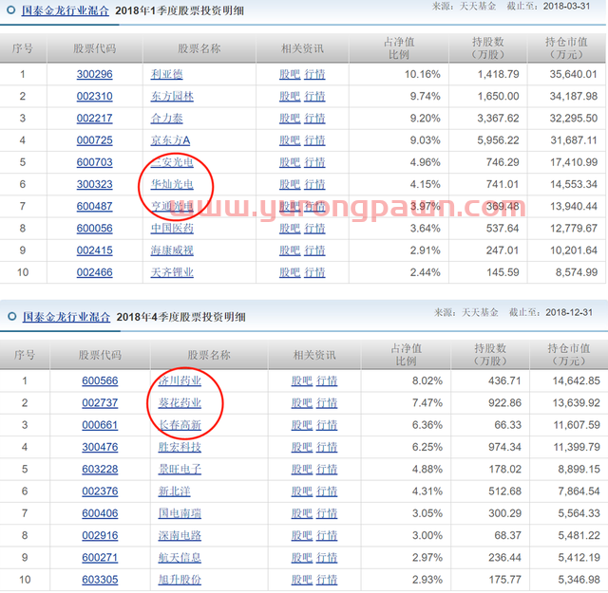Image resolution: width=608 pixels, height=593 pixels.
Task: Open the 国泰金龙行业混合 link in the 2018年1季度 header
Action: click(x=66, y=10)
